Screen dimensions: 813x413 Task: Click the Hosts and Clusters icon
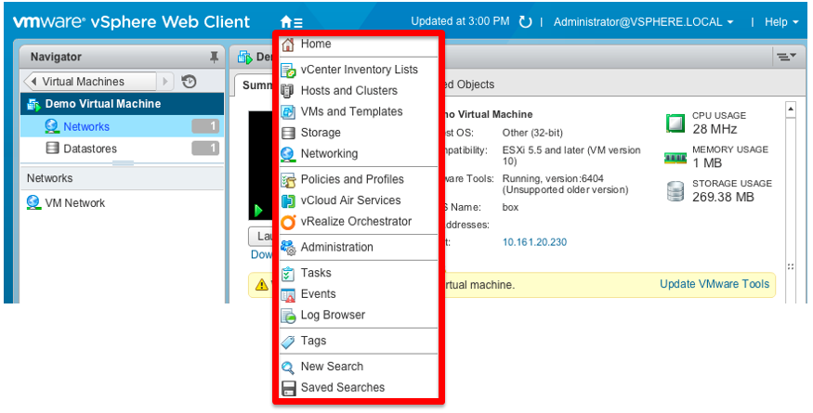[x=287, y=91]
